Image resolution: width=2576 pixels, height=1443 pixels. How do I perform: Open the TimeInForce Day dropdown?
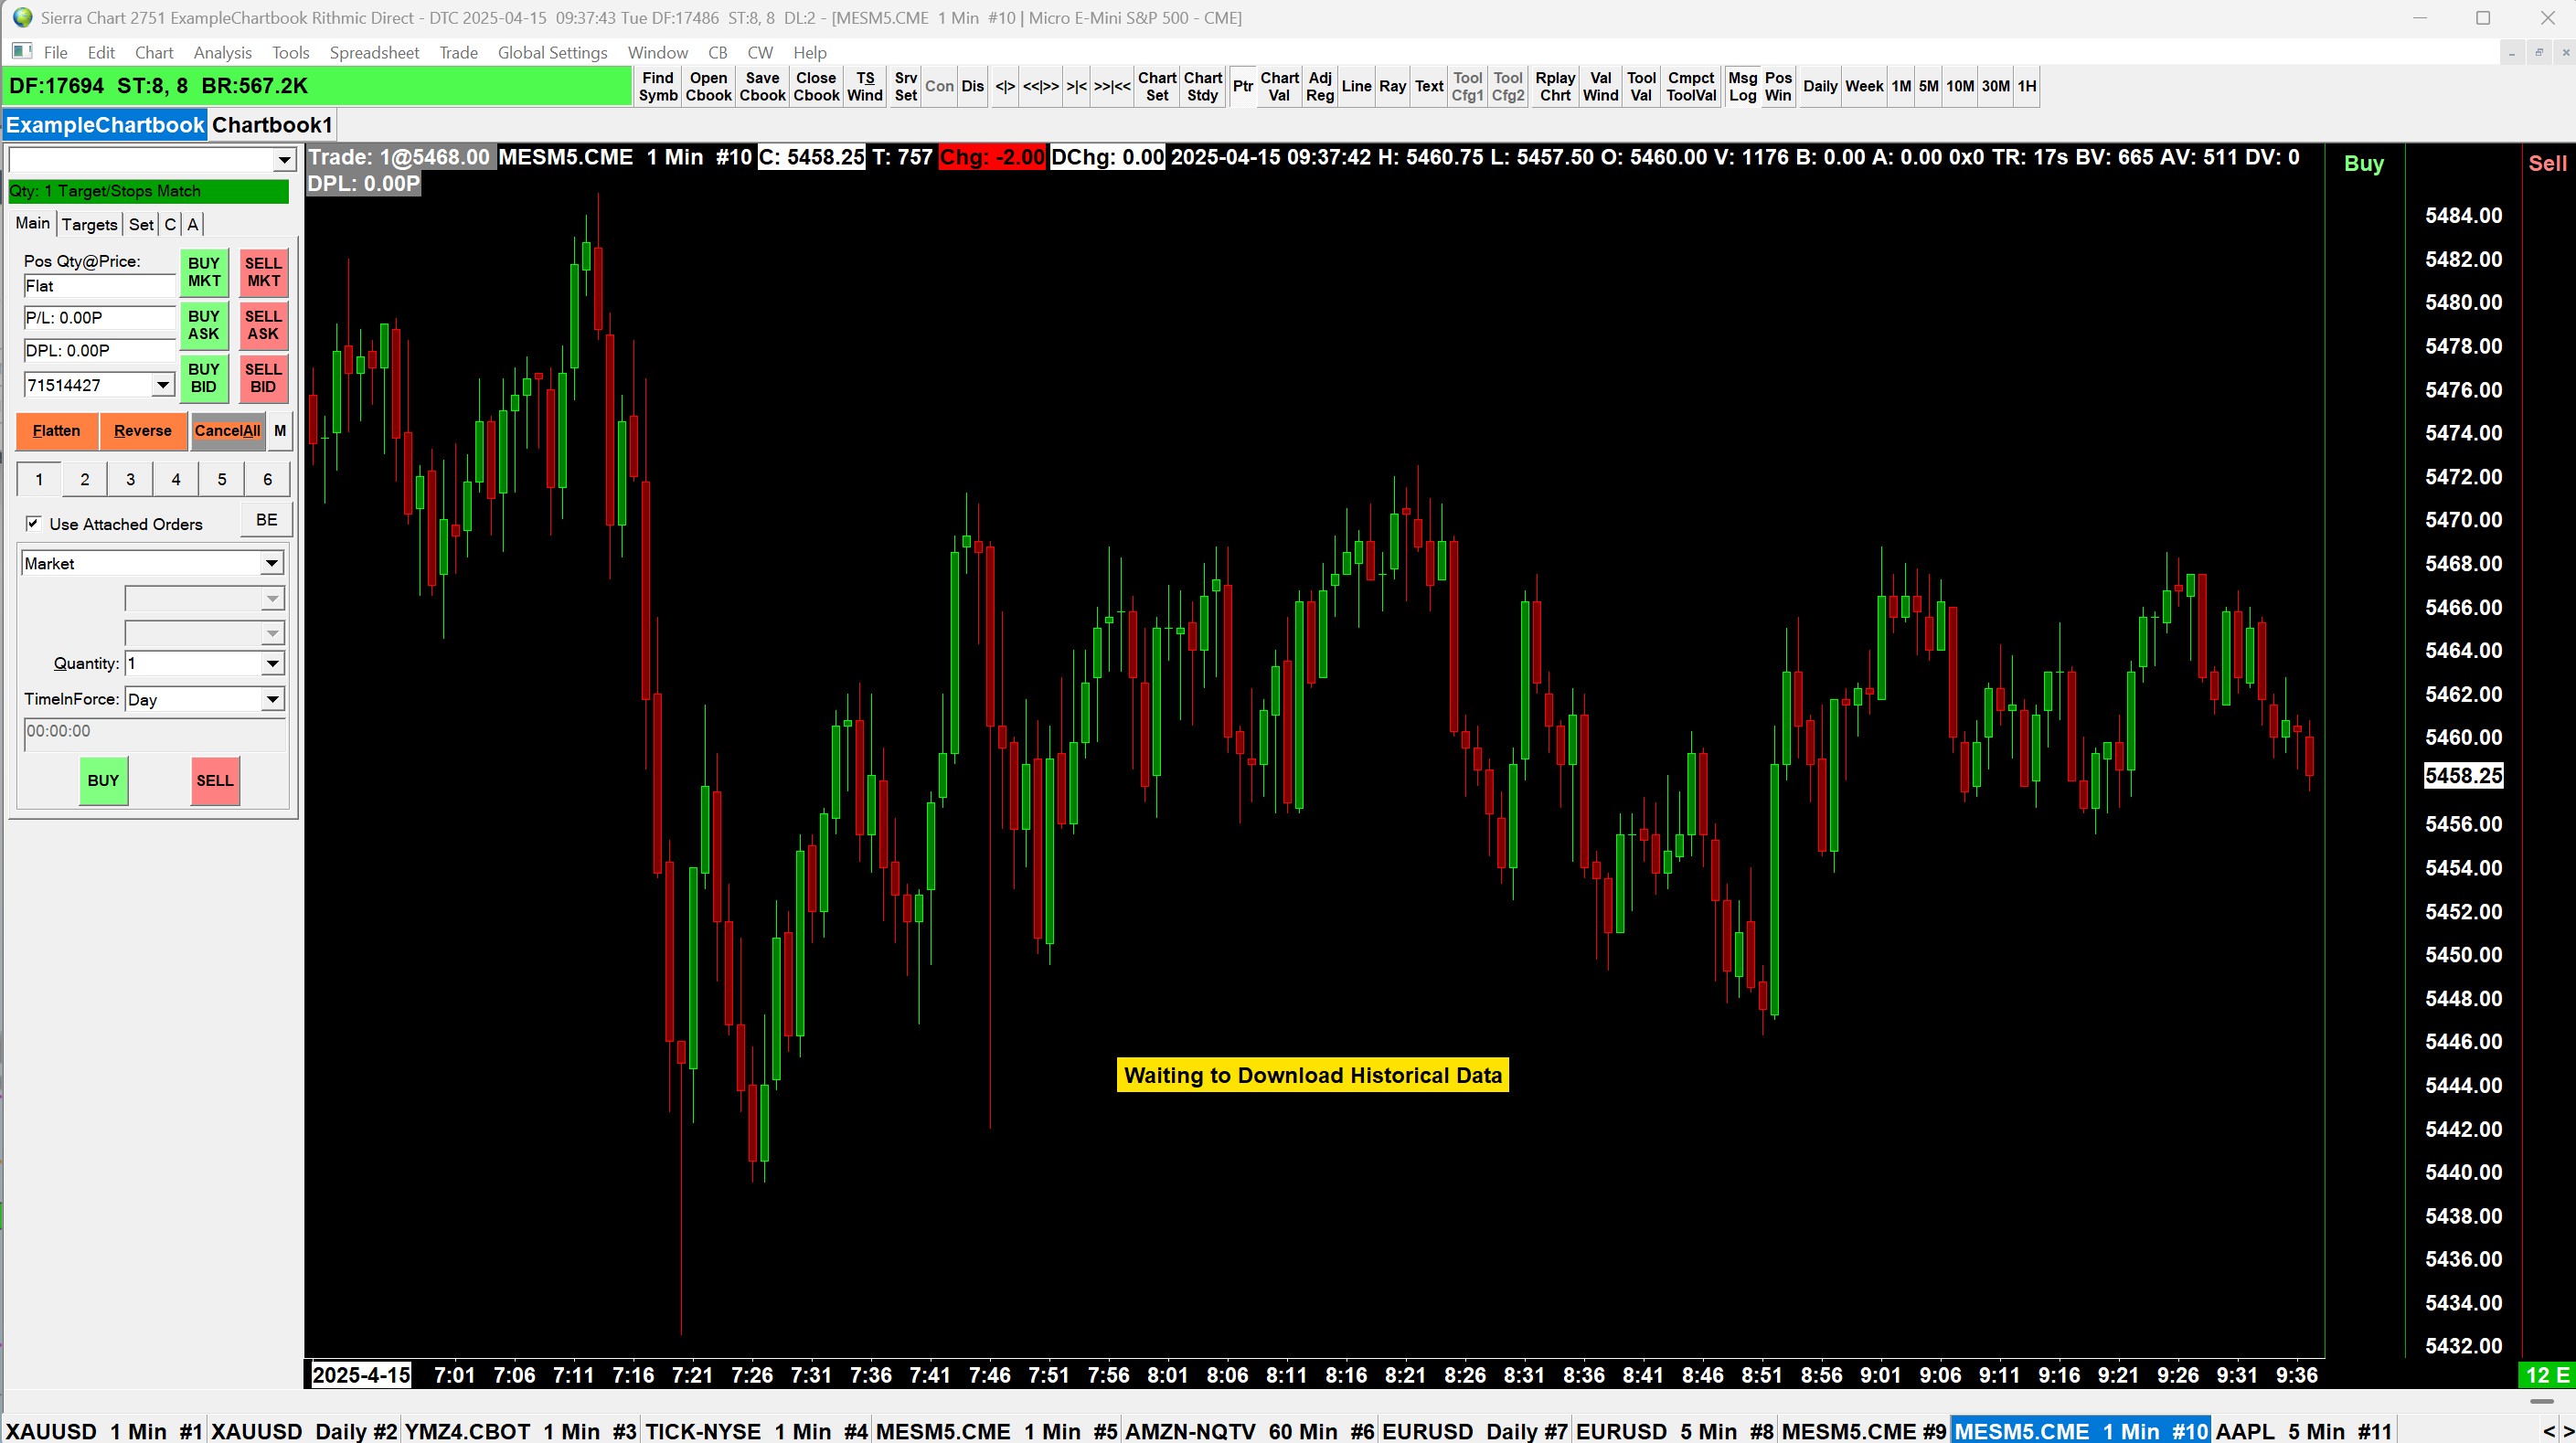coord(271,700)
